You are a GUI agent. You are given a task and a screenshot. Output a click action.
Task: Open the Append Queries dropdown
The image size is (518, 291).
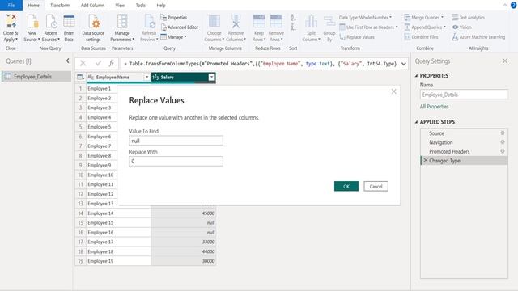click(x=425, y=27)
